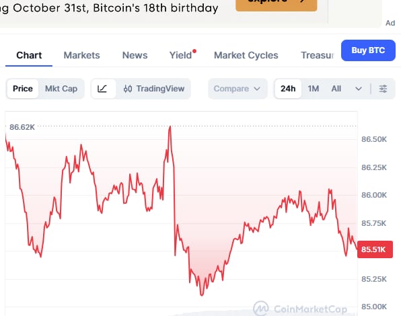Expand more time range options chevron

pos(359,89)
